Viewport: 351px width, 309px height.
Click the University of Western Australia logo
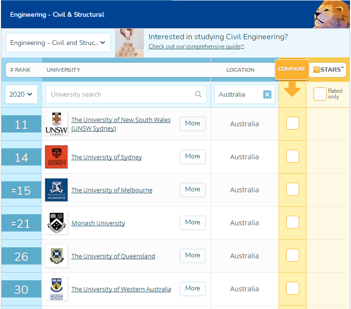56,289
